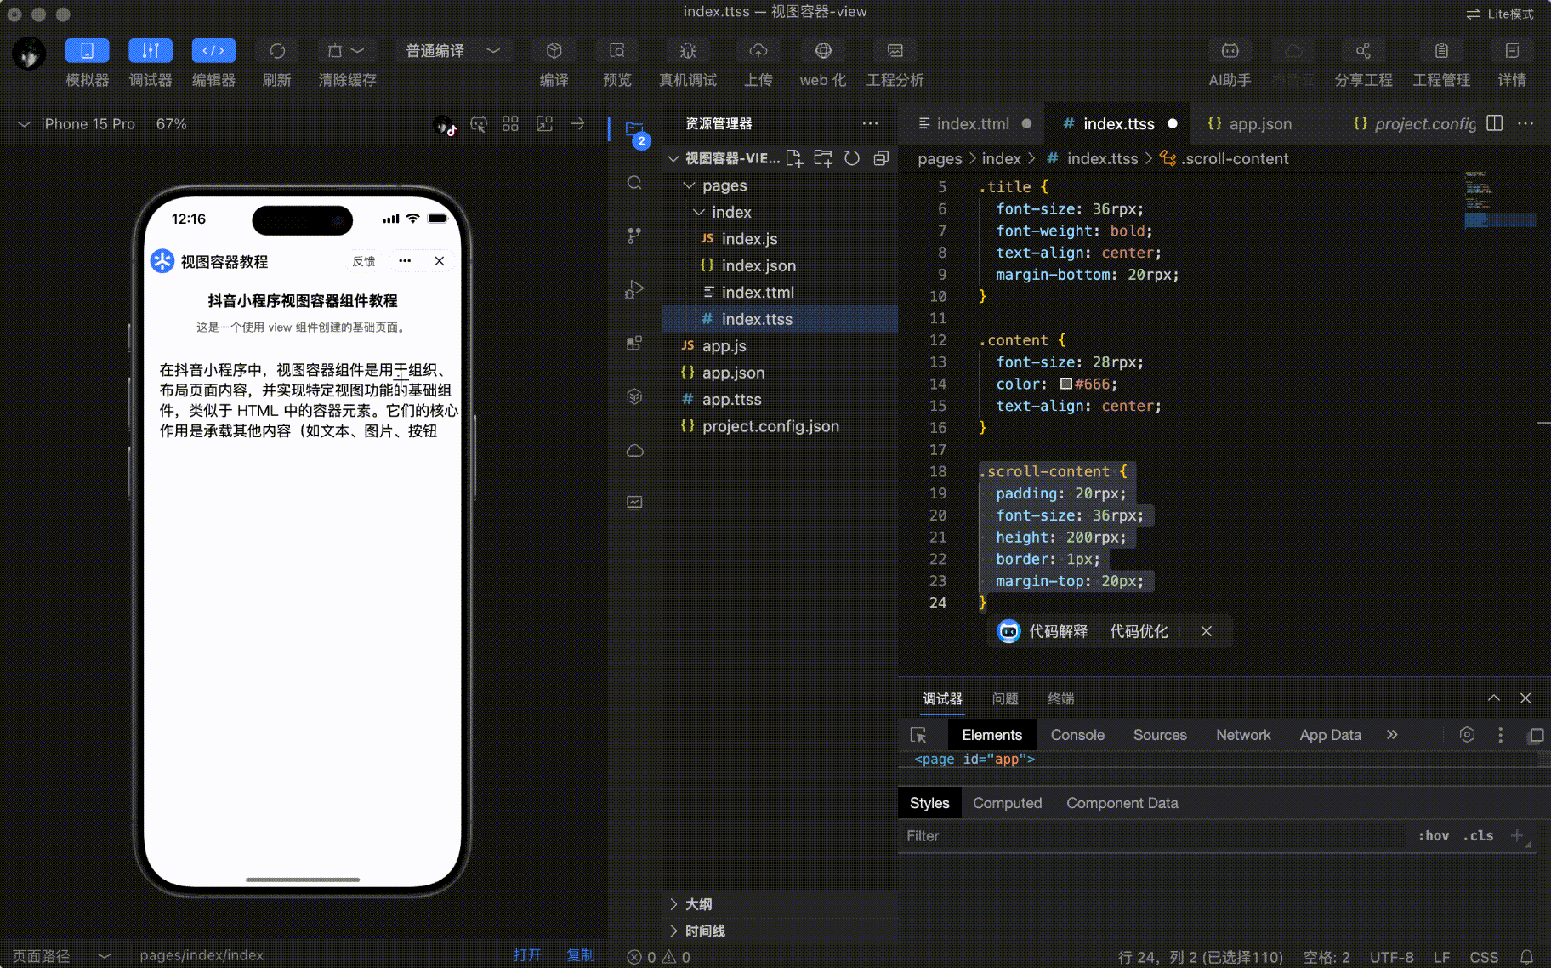Click the Douyin avatar icon in simulator bar
The width and height of the screenshot is (1551, 968).
[445, 125]
